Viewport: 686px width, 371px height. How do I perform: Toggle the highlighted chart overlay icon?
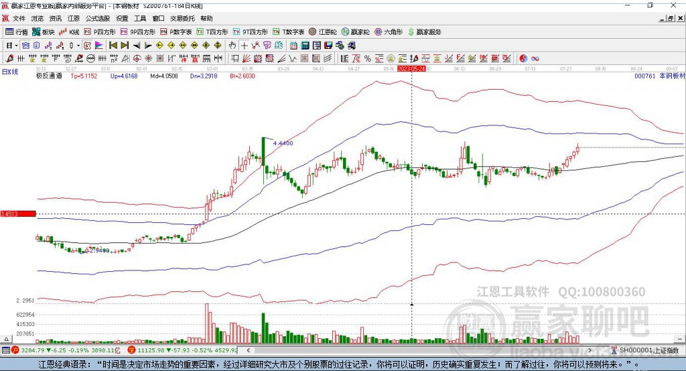[26, 46]
